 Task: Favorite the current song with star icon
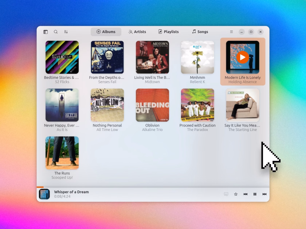coord(236,194)
